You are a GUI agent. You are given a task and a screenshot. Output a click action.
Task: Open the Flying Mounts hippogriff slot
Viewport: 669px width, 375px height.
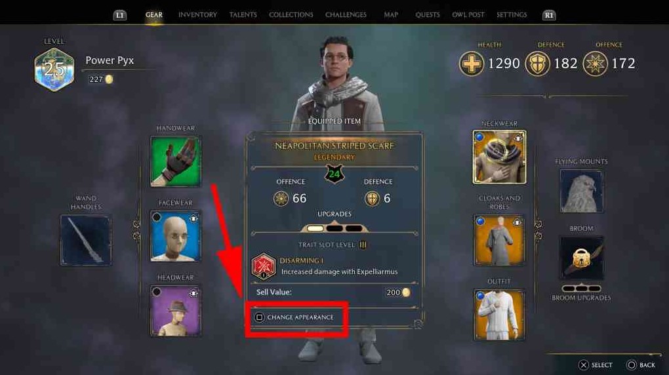[582, 191]
